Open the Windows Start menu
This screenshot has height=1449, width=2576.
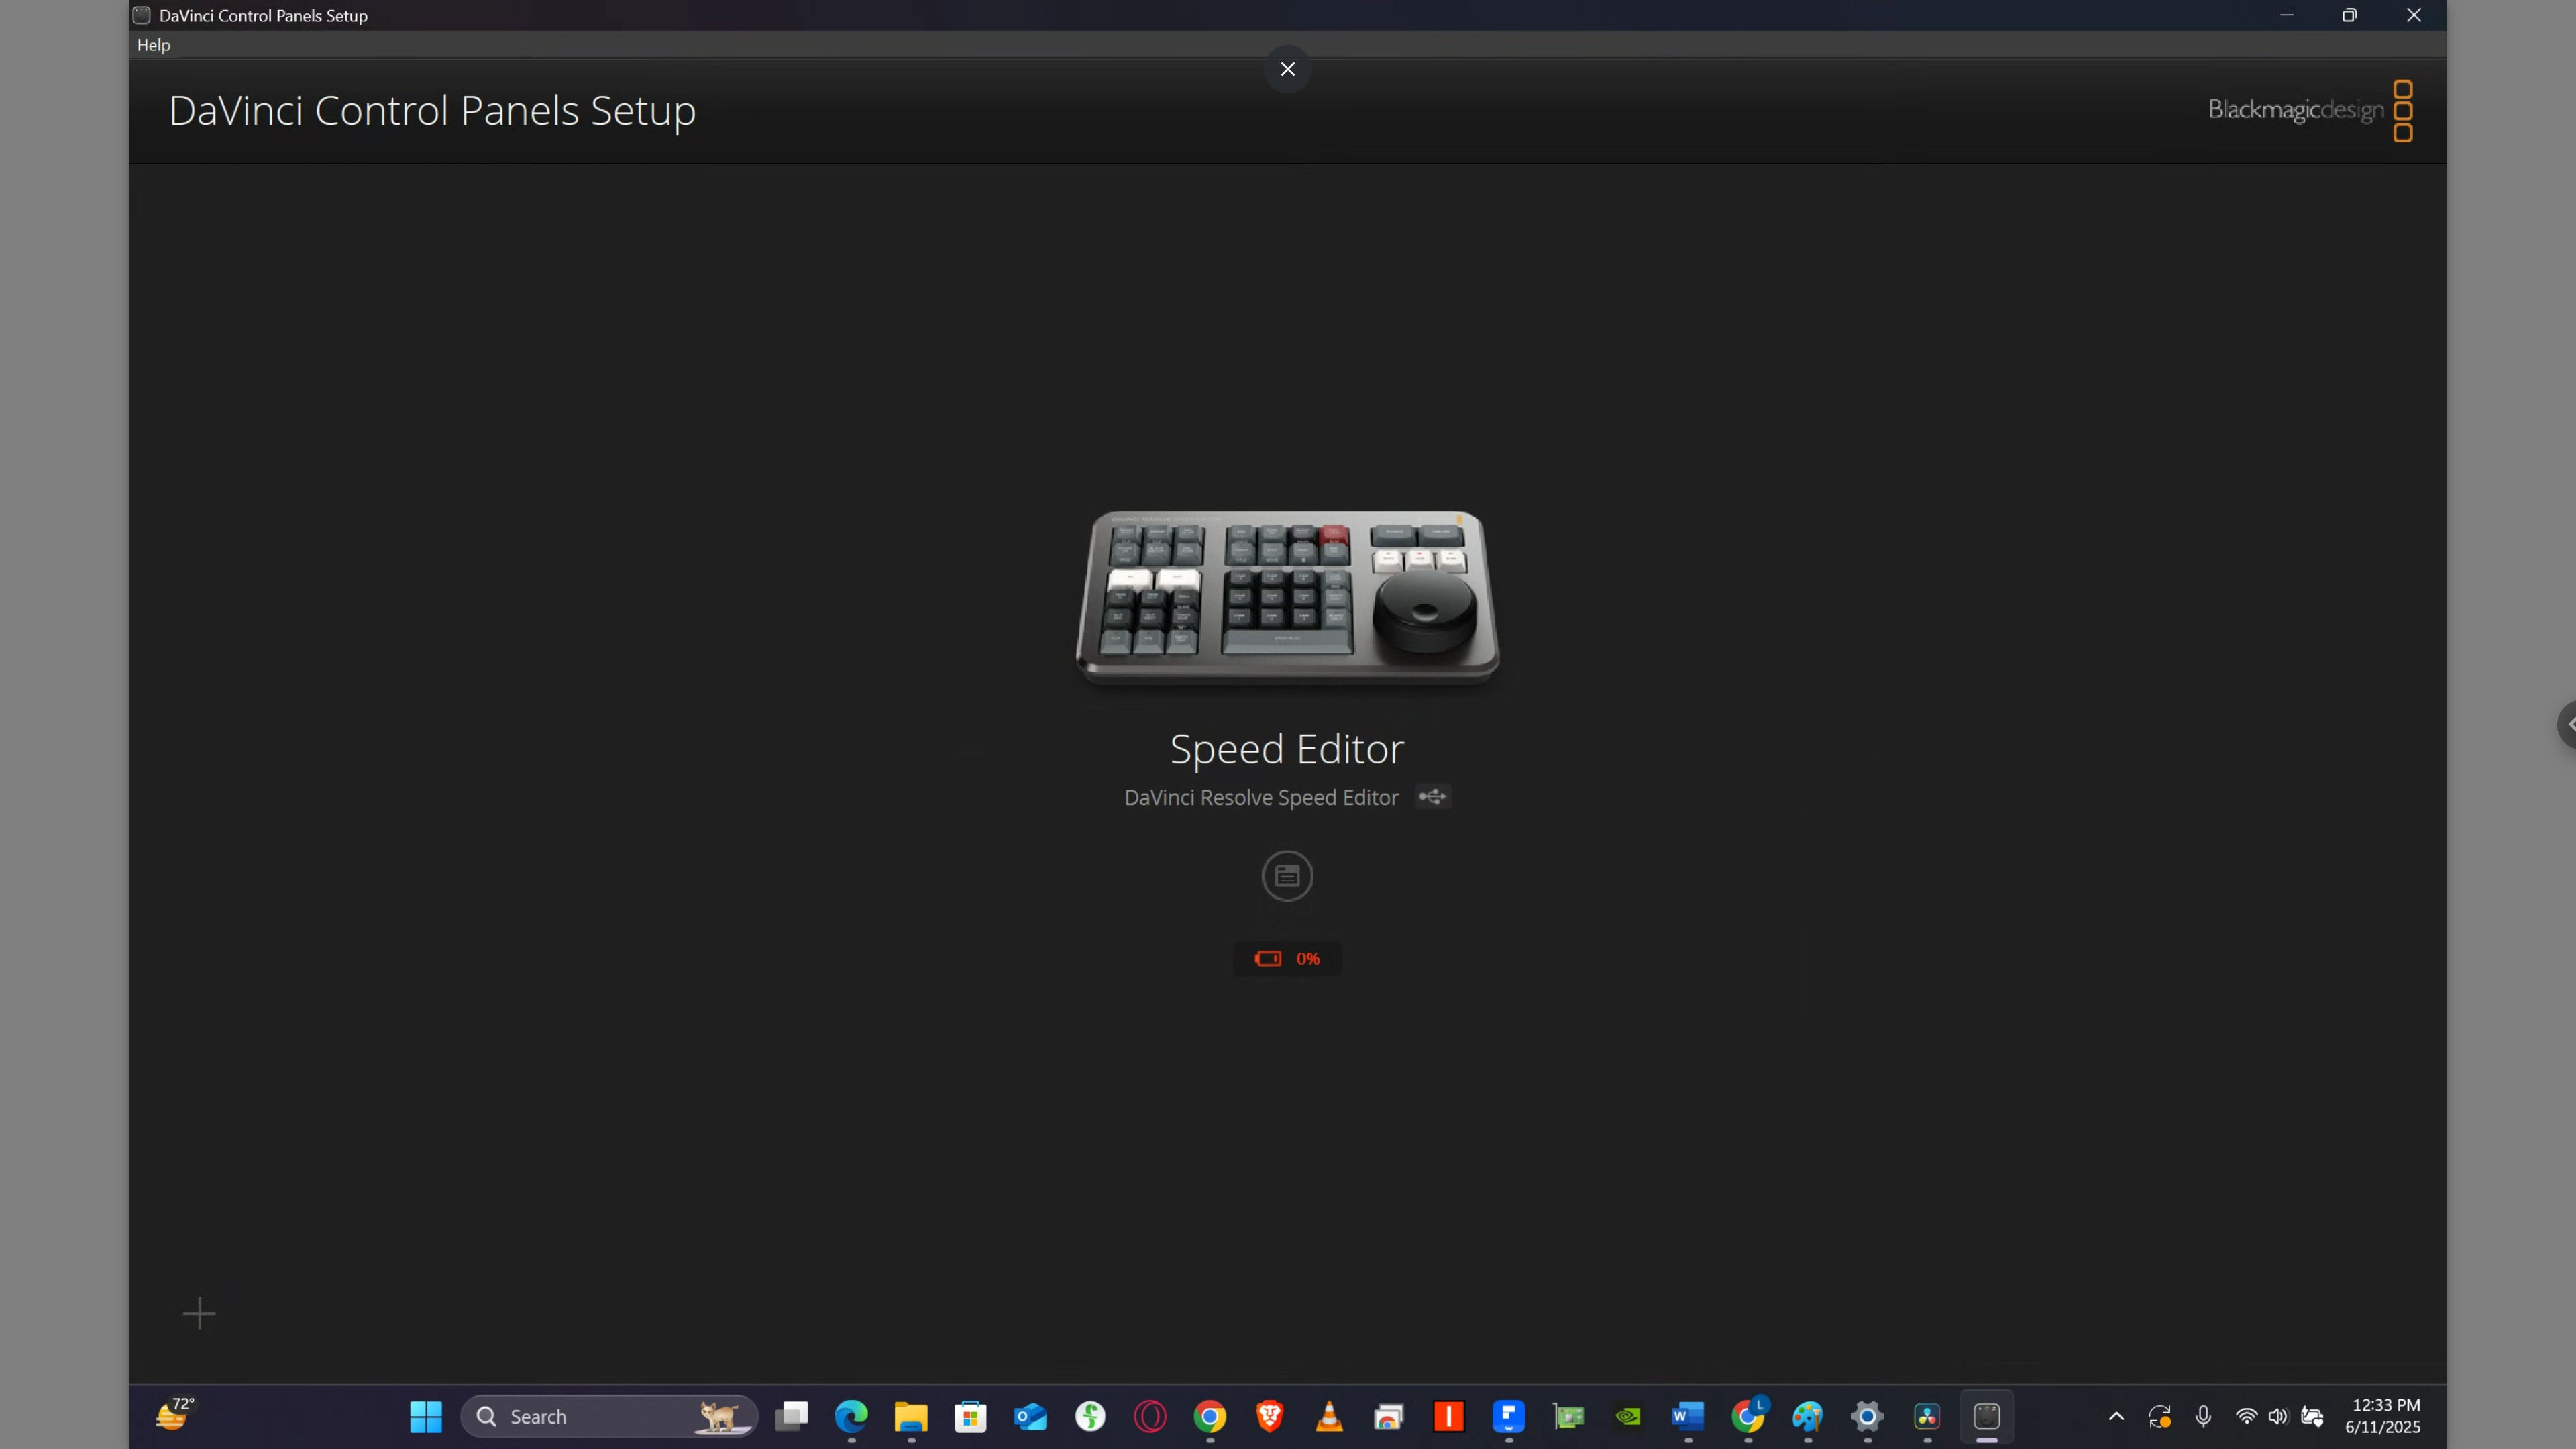tap(426, 1416)
